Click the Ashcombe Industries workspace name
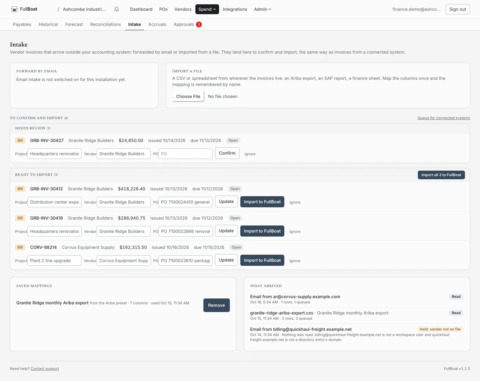 coord(84,9)
